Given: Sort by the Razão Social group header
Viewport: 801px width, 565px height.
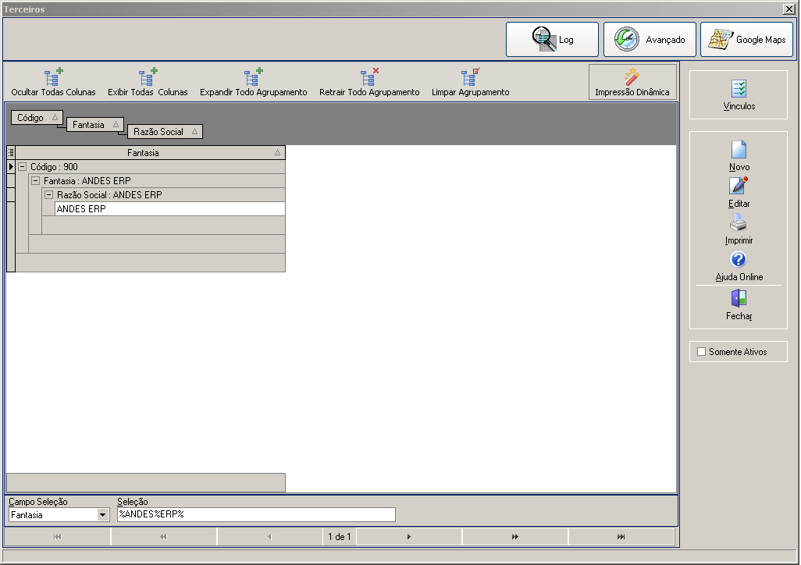Looking at the screenshot, I should (165, 131).
